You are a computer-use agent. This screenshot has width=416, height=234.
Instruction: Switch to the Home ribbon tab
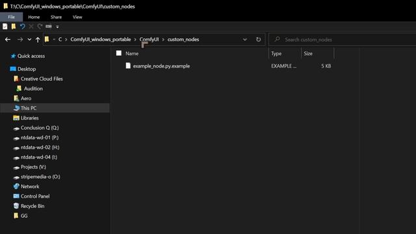tap(34, 17)
